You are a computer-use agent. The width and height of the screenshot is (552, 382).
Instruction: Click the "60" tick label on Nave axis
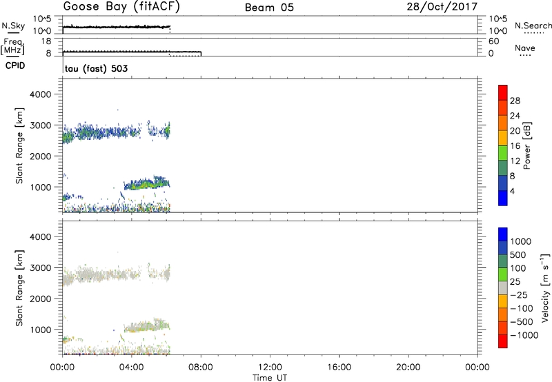click(x=494, y=41)
